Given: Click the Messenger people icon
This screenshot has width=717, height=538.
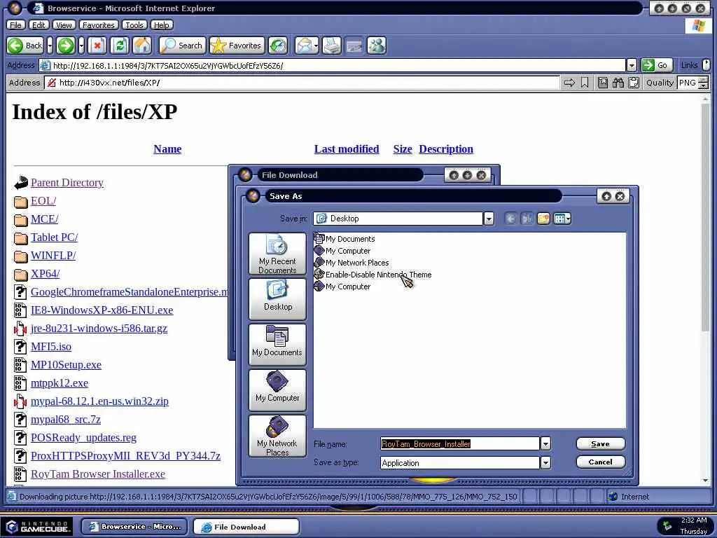Looking at the screenshot, I should (377, 46).
